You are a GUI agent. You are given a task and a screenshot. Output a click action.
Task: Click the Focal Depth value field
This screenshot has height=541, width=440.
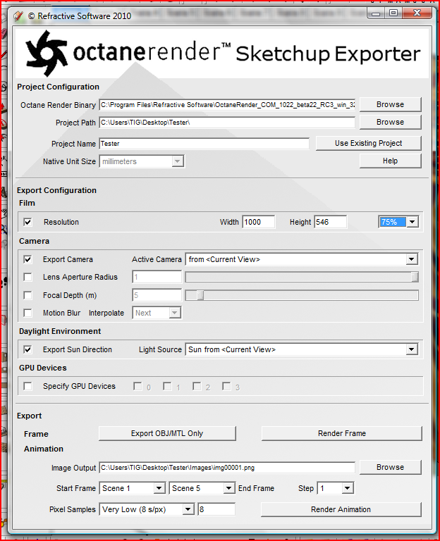(x=157, y=295)
